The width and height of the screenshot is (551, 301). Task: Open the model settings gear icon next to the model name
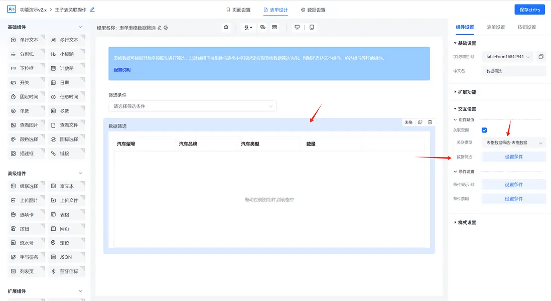click(166, 28)
